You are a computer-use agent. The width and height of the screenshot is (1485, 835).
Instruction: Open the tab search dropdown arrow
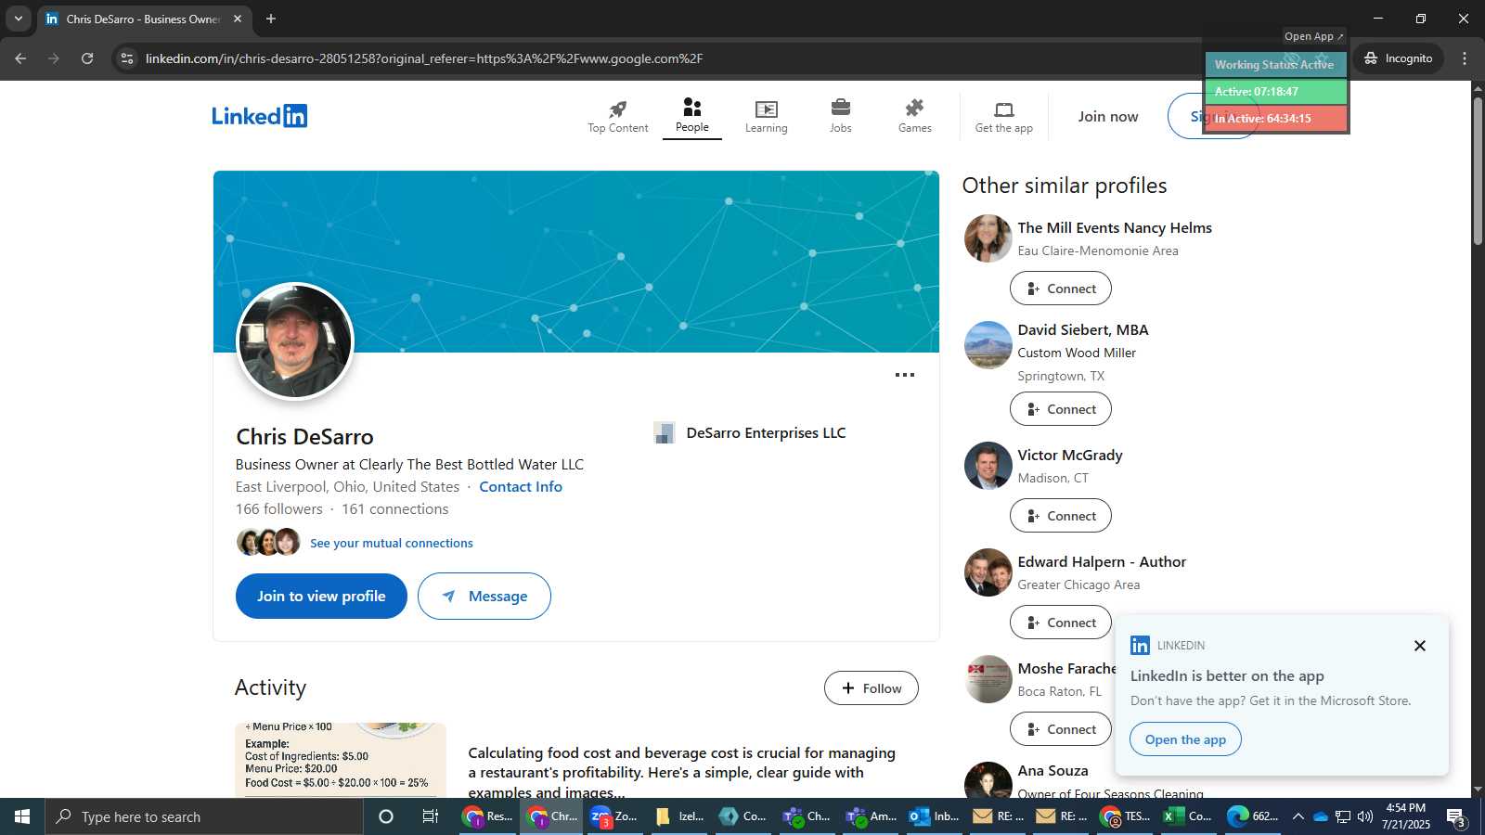[x=18, y=19]
